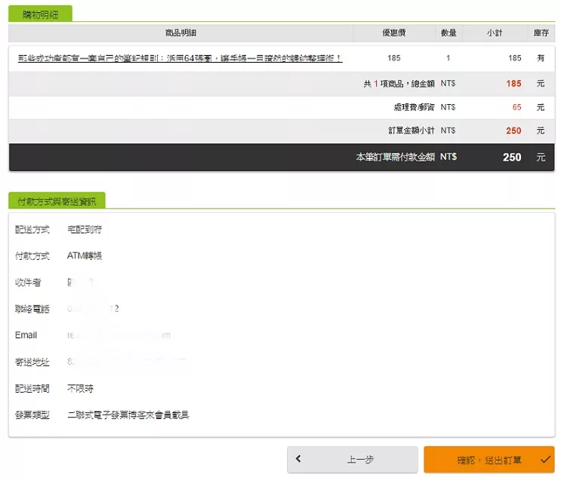Click the left arrow icon on 上一步
This screenshot has width=561, height=481.
pyautogui.click(x=299, y=459)
